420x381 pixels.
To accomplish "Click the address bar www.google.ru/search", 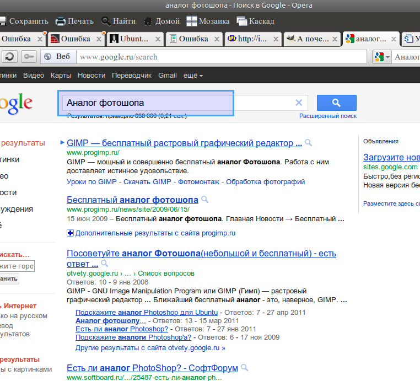I will [221, 57].
